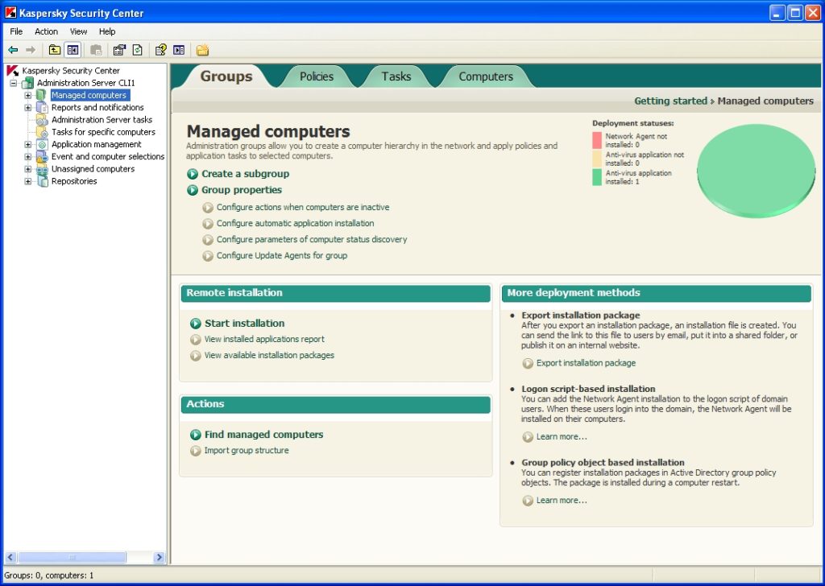Open the Group properties link

[x=242, y=190]
